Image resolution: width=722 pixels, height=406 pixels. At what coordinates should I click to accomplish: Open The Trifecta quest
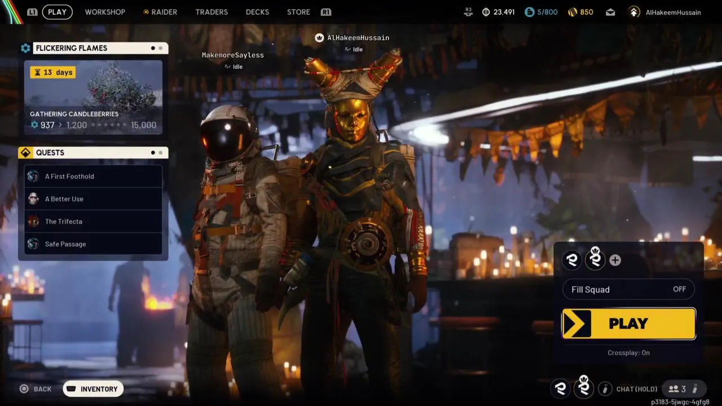(93, 222)
